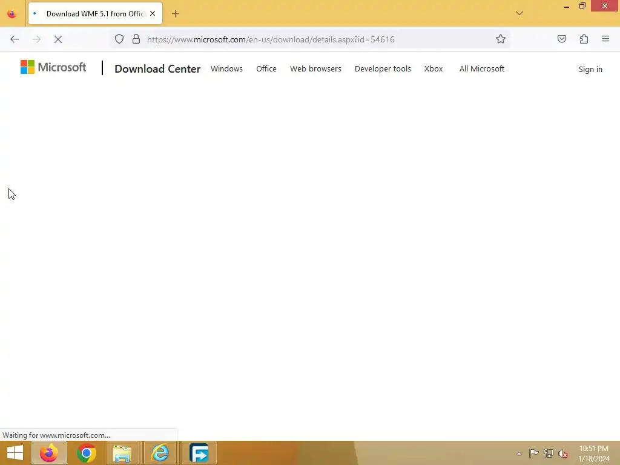Open the Office navigation item
This screenshot has height=465, width=620.
pyautogui.click(x=266, y=69)
